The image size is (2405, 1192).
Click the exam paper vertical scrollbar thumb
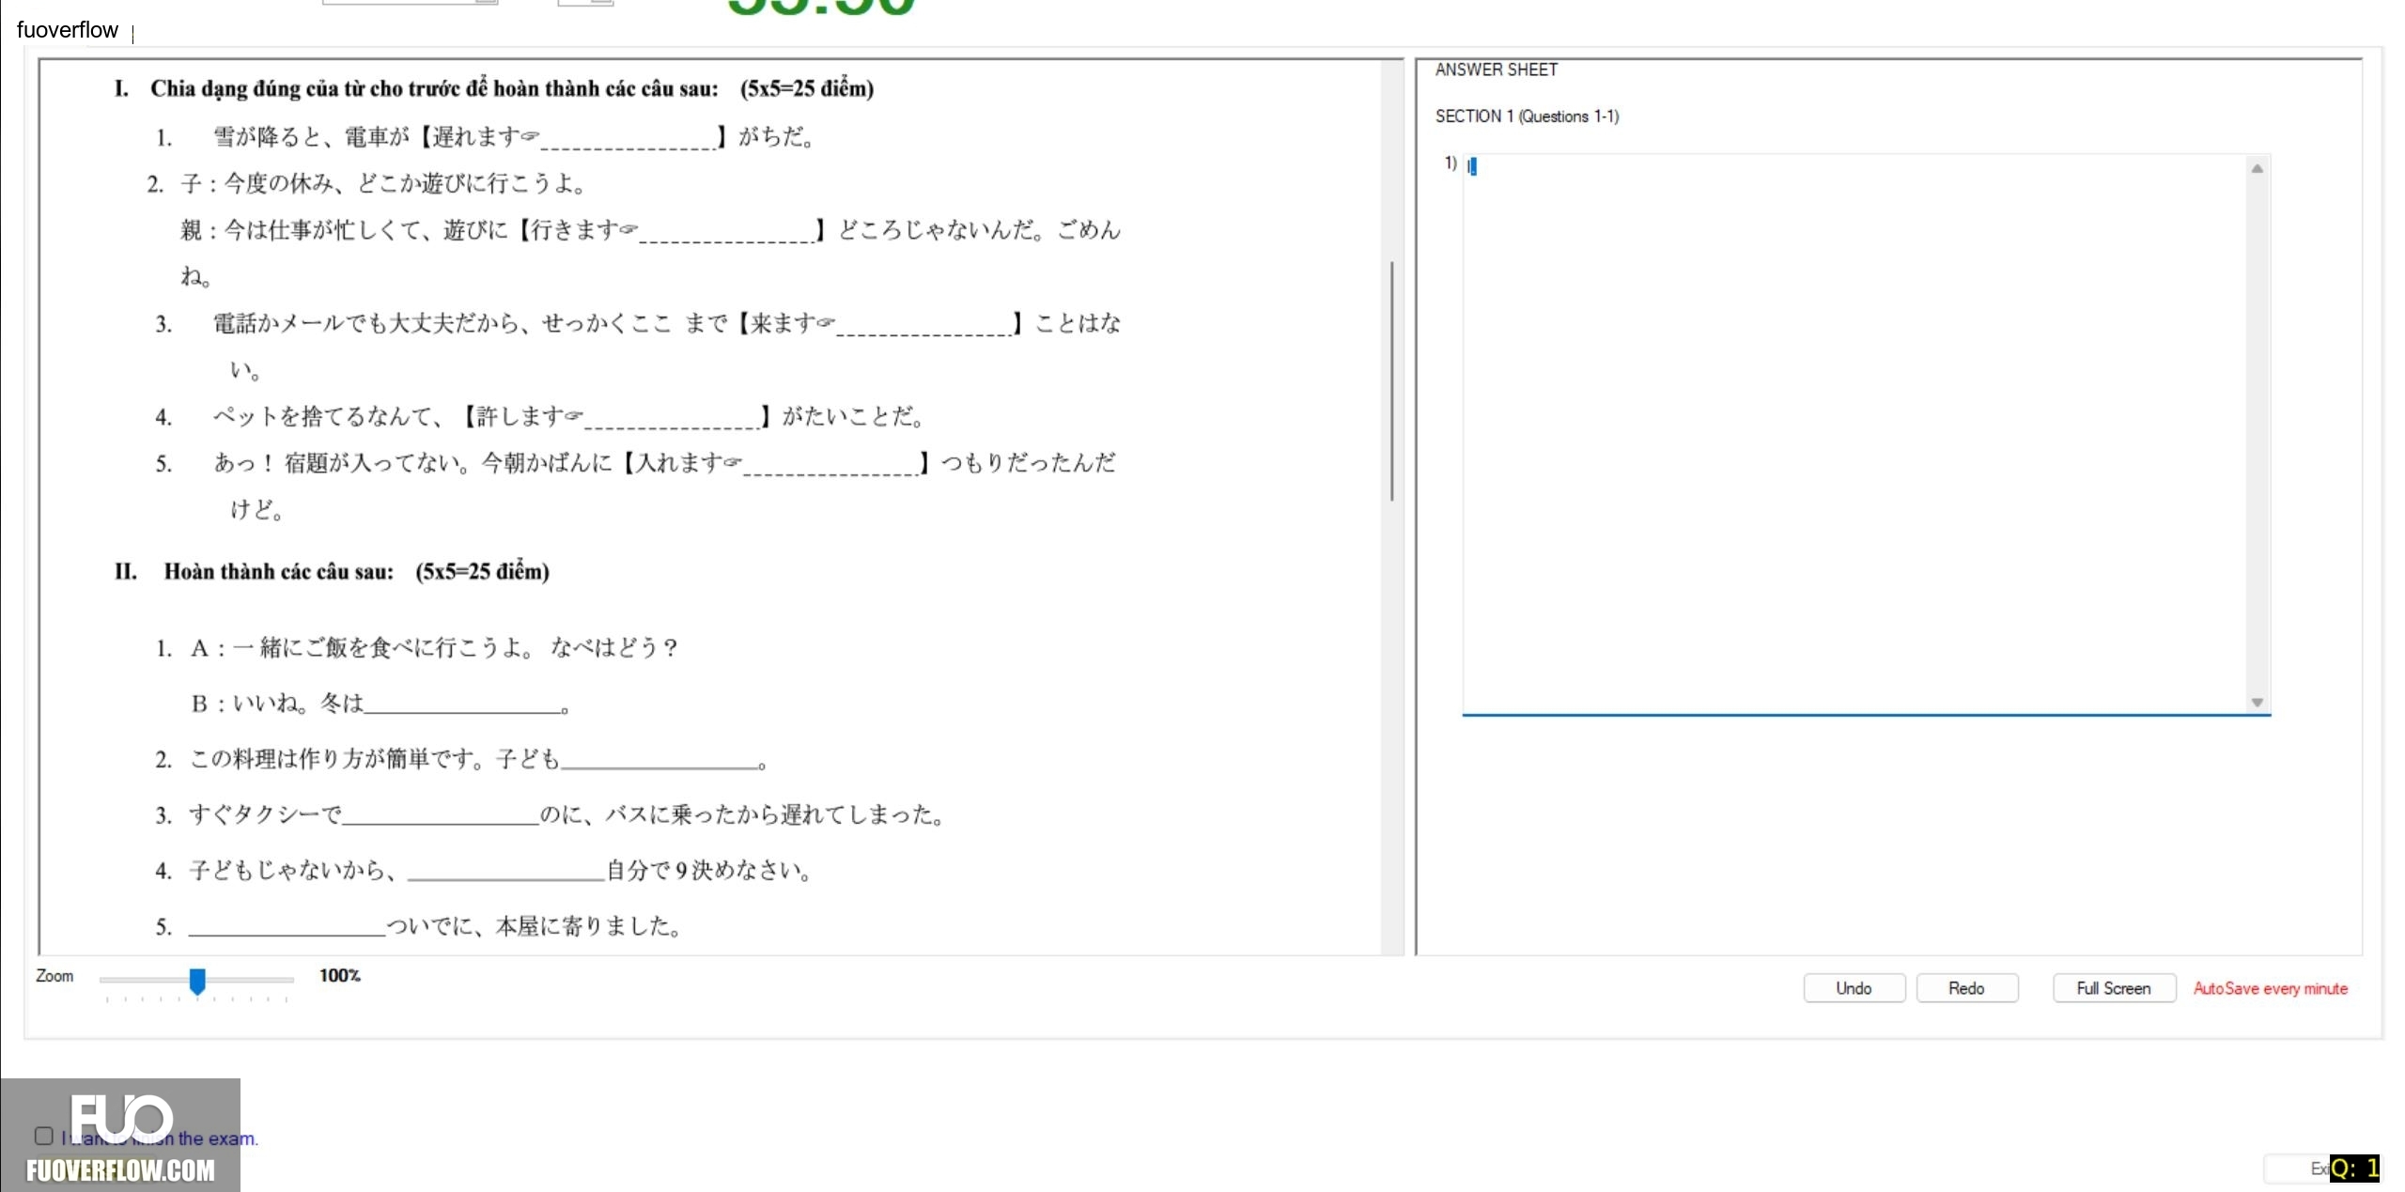1391,380
